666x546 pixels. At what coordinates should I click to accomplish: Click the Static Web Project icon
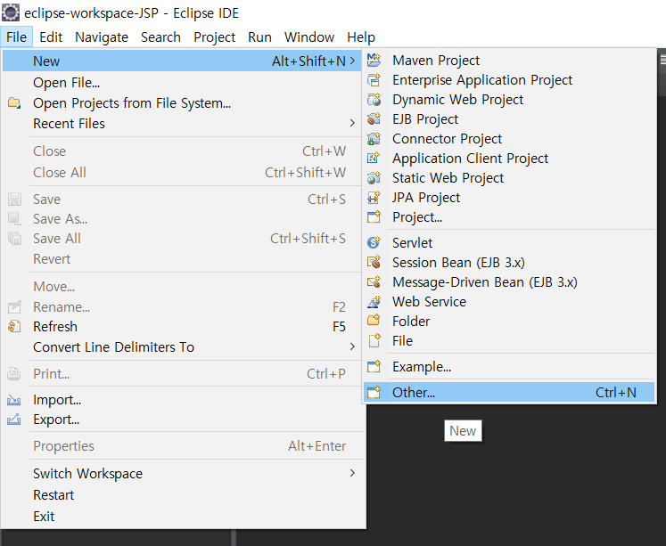click(x=374, y=177)
